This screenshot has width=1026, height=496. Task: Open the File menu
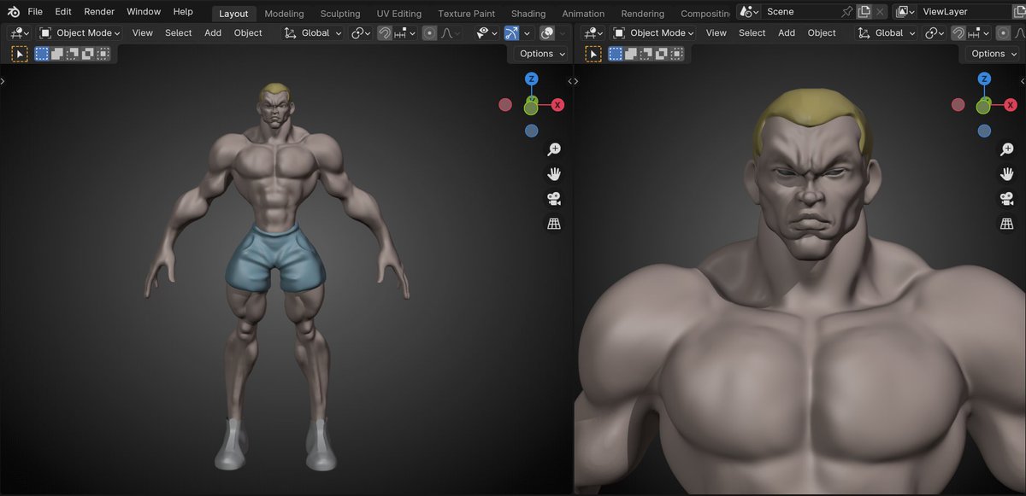(35, 12)
